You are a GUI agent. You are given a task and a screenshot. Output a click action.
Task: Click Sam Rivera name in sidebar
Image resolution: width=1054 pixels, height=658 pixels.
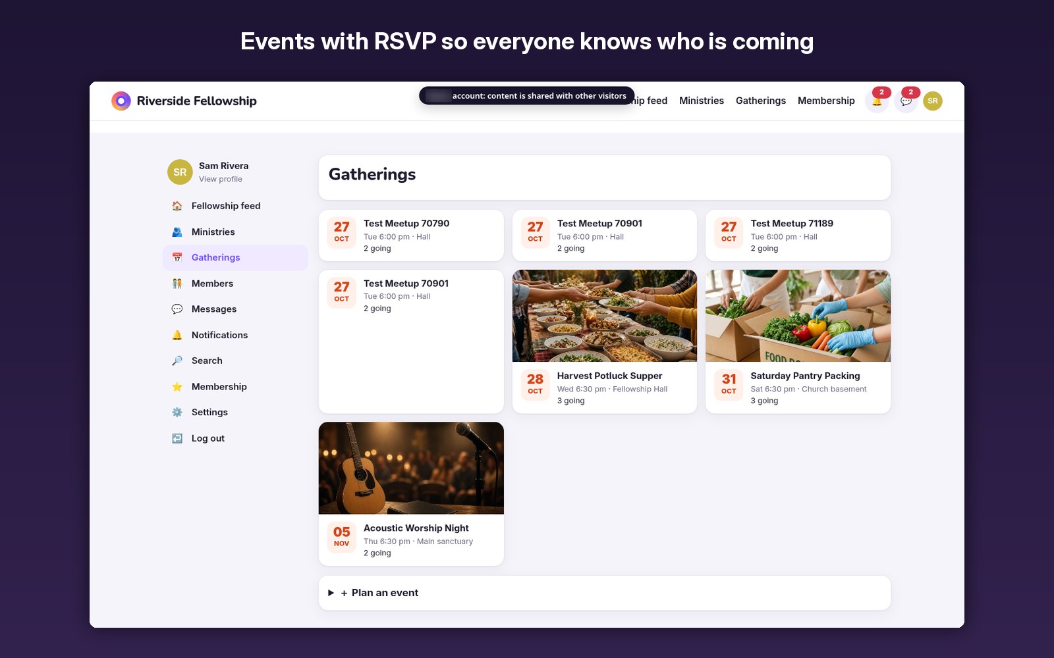pyautogui.click(x=224, y=166)
